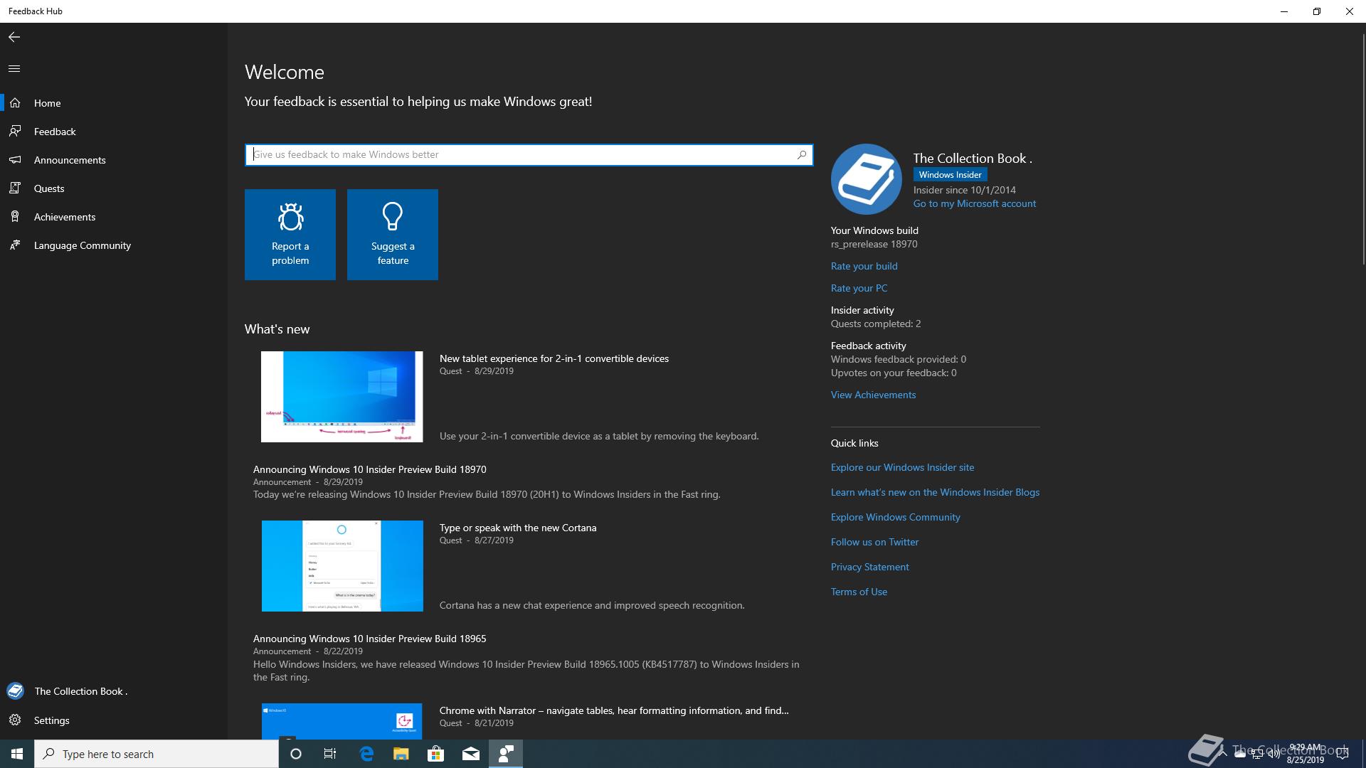The image size is (1366, 768).
Task: Select Home in navigation pane
Action: 114,103
